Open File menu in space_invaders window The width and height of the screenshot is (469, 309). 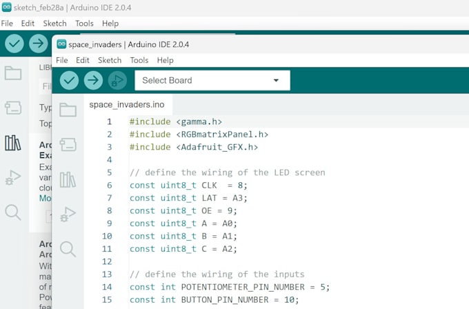point(62,60)
